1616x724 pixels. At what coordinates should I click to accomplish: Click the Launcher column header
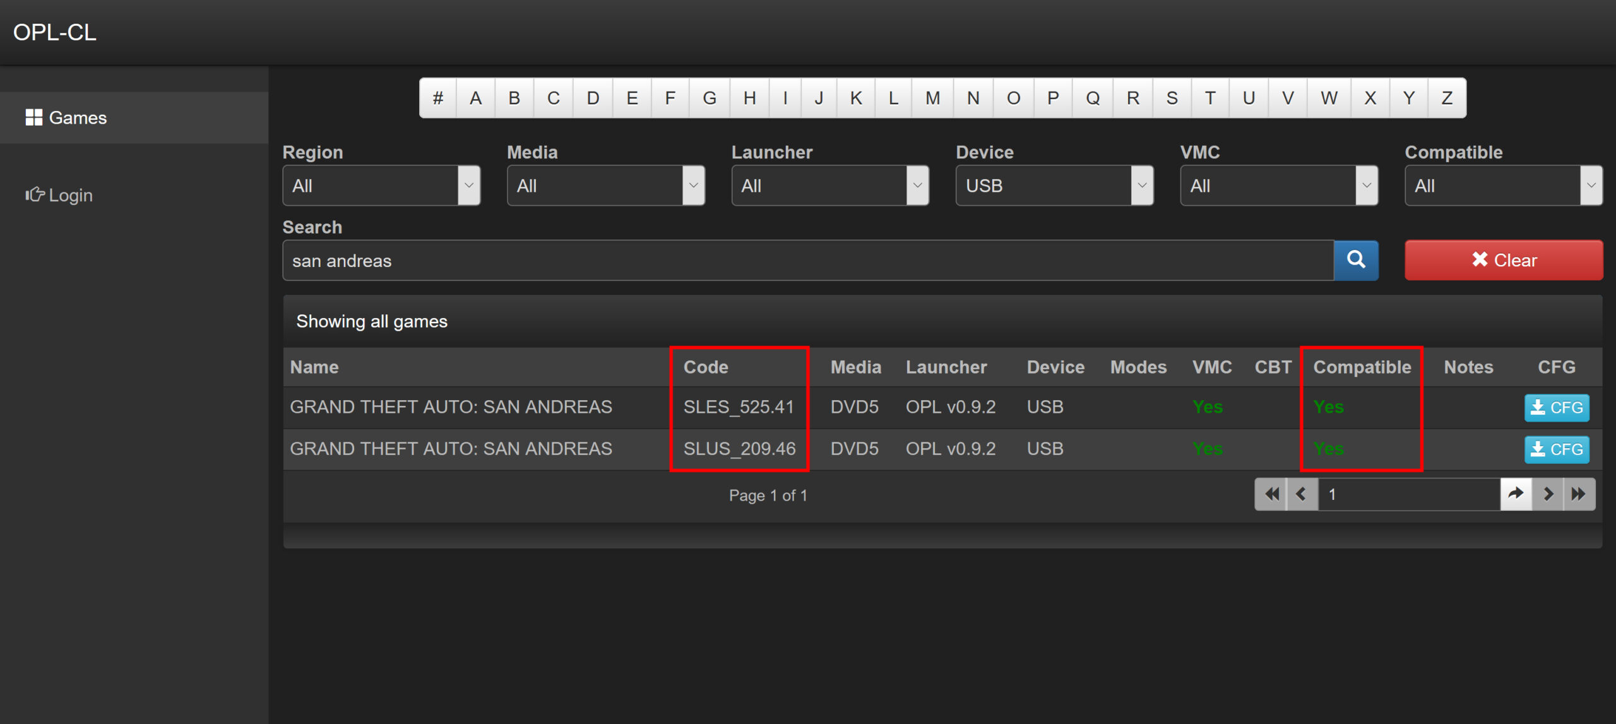click(x=946, y=367)
